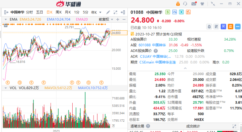This screenshot has height=132, width=242.
Task: Toggle the chart events checkbox dropdown
Action: 6,25
